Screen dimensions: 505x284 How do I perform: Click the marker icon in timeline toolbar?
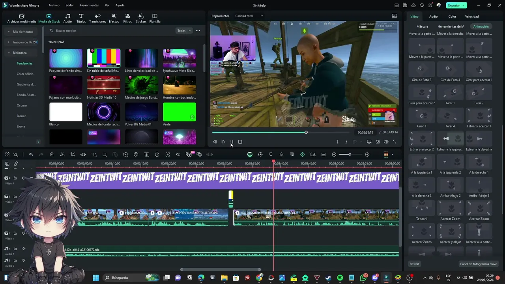[x=271, y=155]
